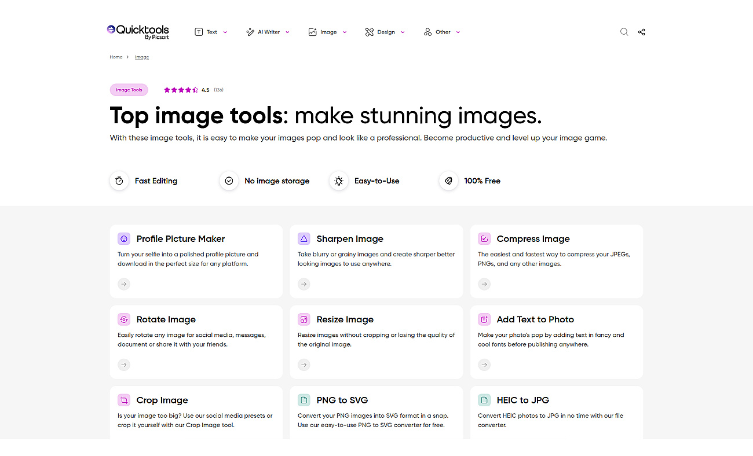Click the 4.5 rating value
Viewport: 753px width, 456px height.
[x=206, y=90]
